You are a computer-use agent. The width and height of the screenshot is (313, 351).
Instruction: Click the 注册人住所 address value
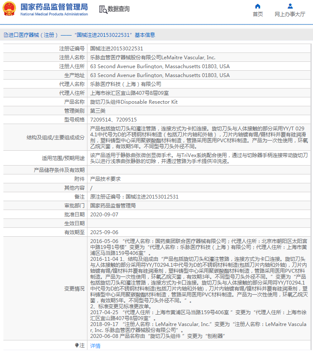pyautogui.click(x=160, y=66)
